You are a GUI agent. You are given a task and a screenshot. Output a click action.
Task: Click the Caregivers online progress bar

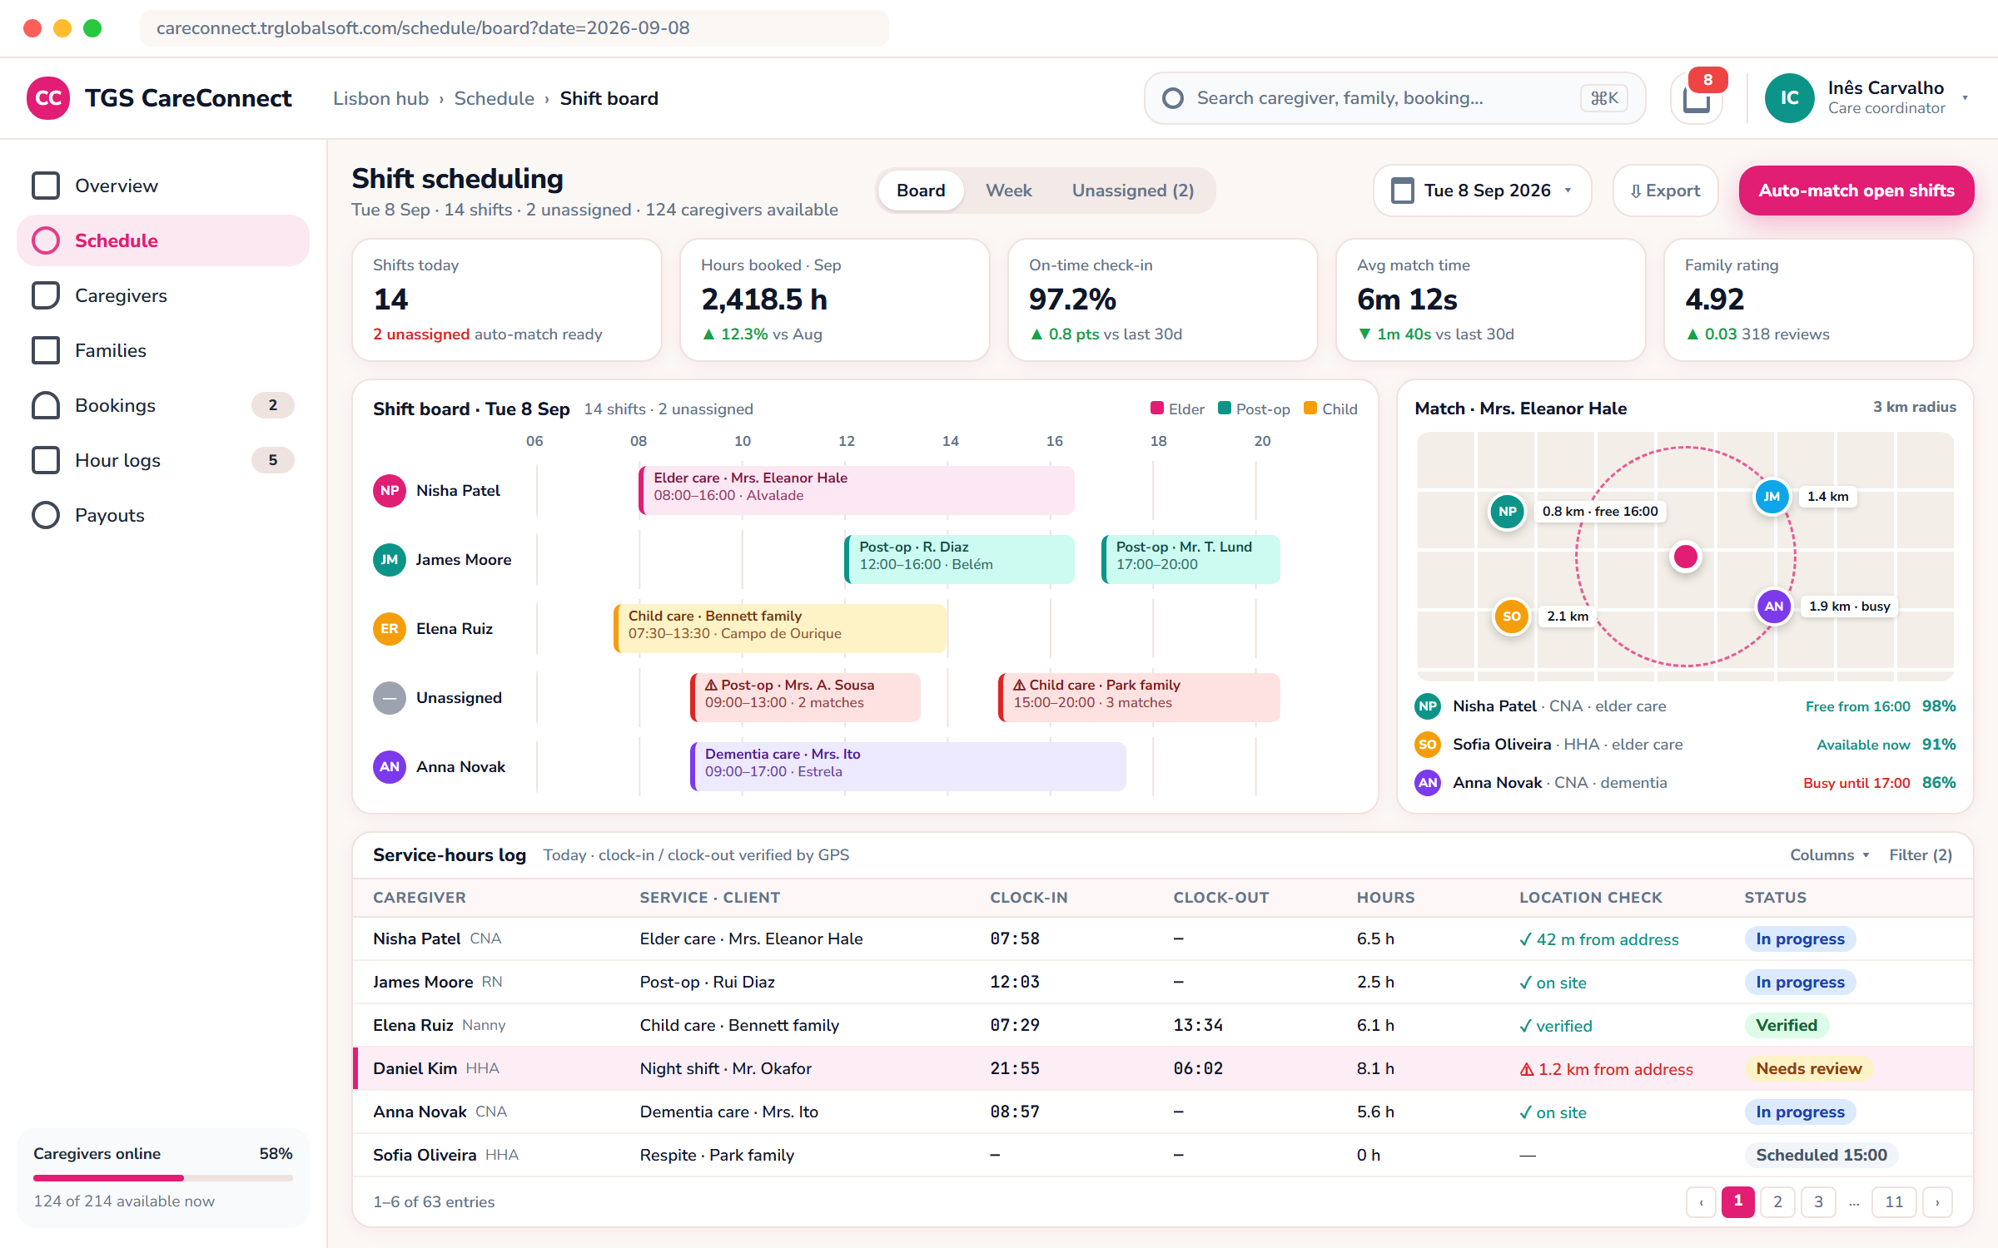click(x=163, y=1178)
